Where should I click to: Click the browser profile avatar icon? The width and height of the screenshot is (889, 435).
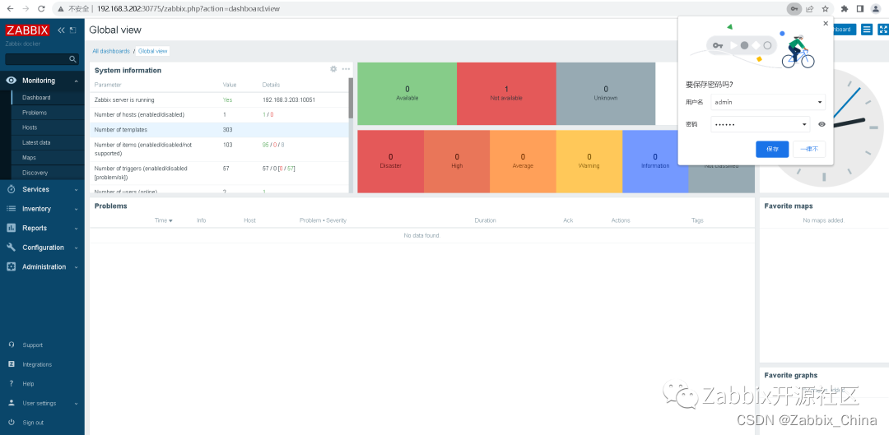point(875,8)
